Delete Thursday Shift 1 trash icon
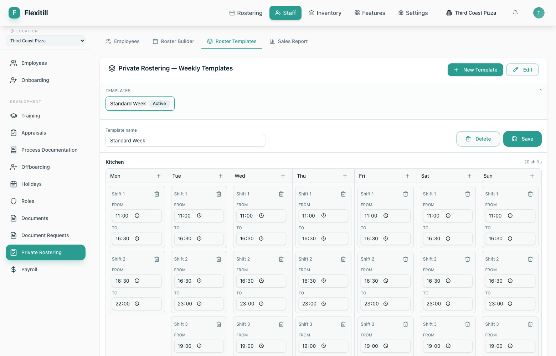556x356 pixels. click(343, 194)
